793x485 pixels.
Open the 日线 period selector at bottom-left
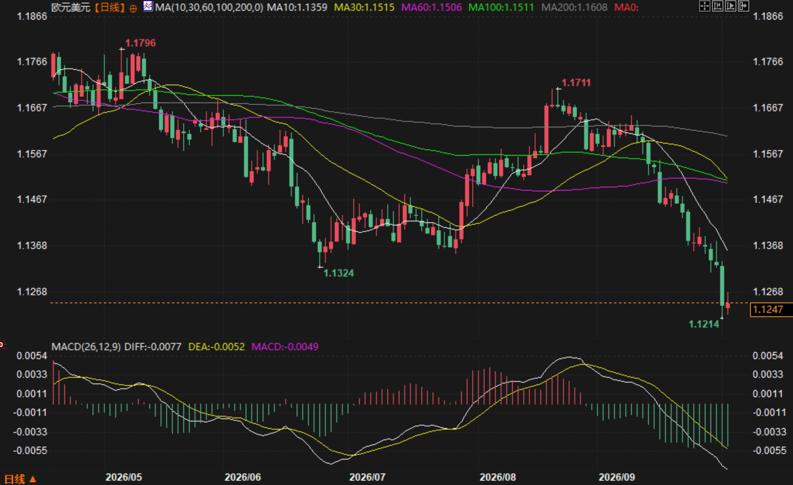click(21, 479)
